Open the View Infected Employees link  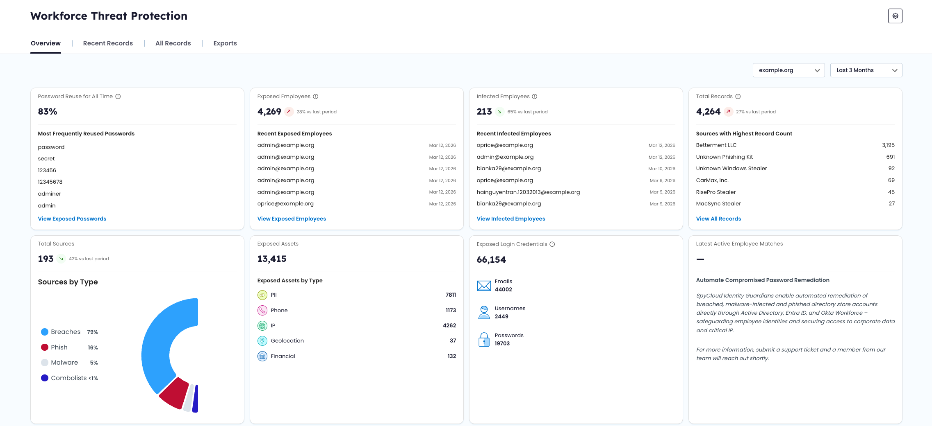point(511,219)
